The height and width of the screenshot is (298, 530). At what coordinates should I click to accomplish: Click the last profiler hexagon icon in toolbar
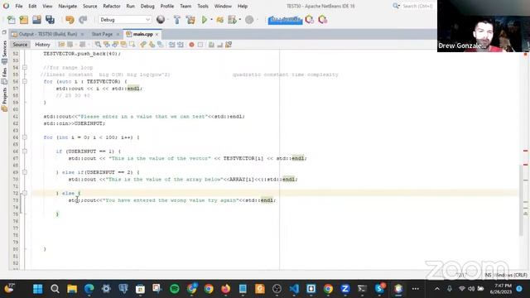322,20
